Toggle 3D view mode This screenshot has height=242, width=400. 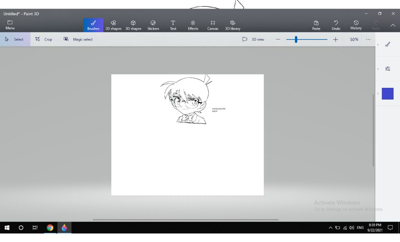253,39
